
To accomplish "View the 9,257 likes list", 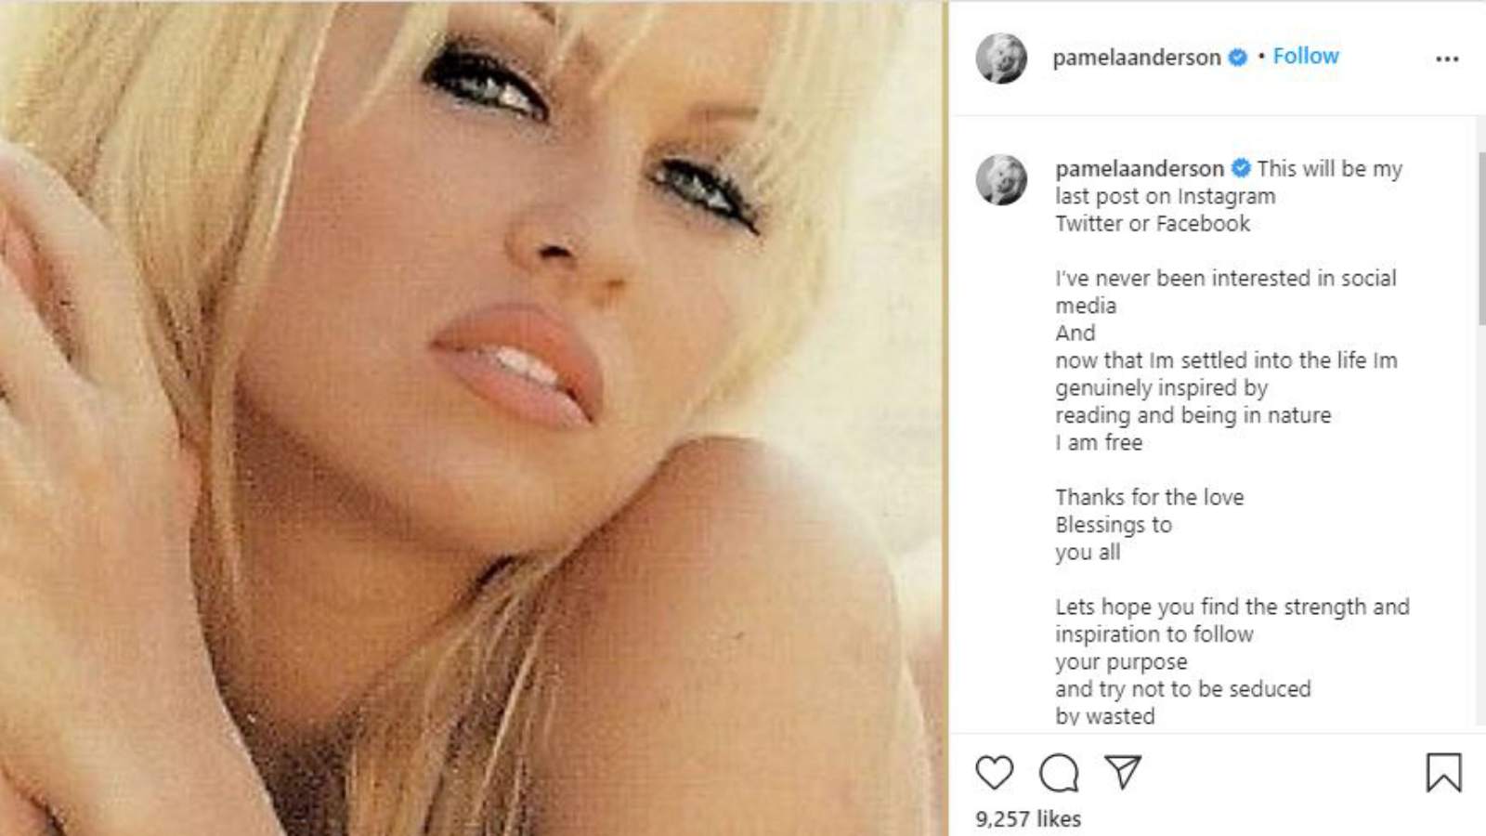I will tap(1028, 818).
